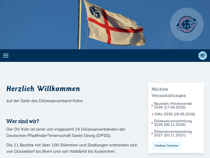Viewport: 210px width, 158px height.
Task: Click the Wer sind wir? heading
Action: pos(23,121)
